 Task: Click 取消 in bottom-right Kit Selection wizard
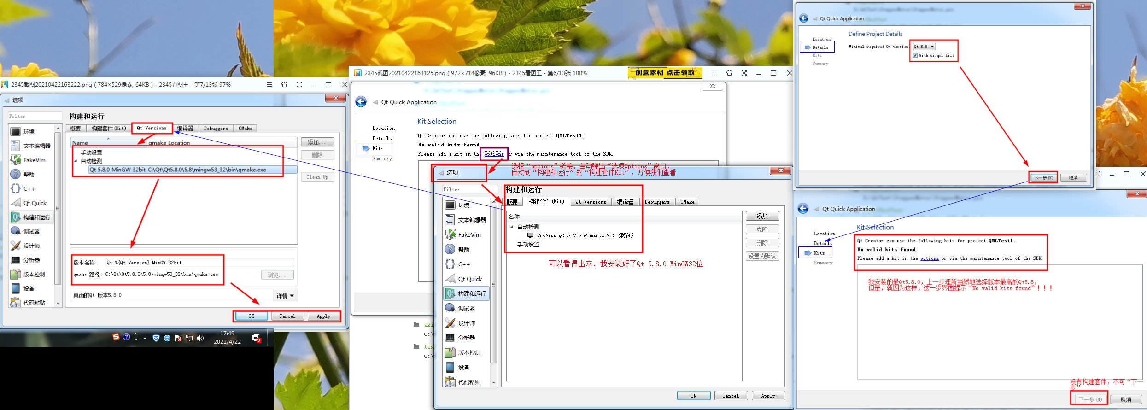(1126, 399)
